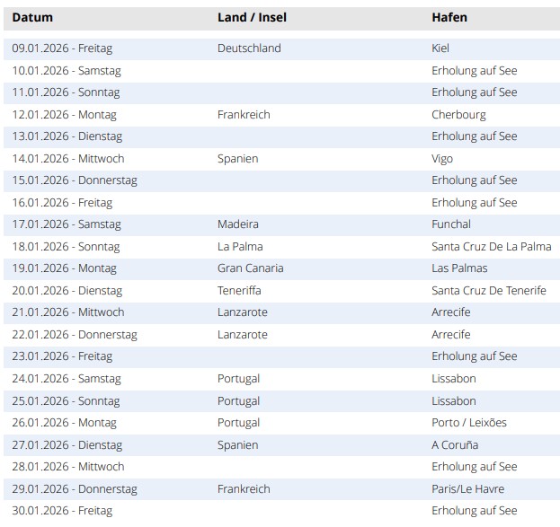Click the Paris/Le Havre port entry

coord(467,489)
